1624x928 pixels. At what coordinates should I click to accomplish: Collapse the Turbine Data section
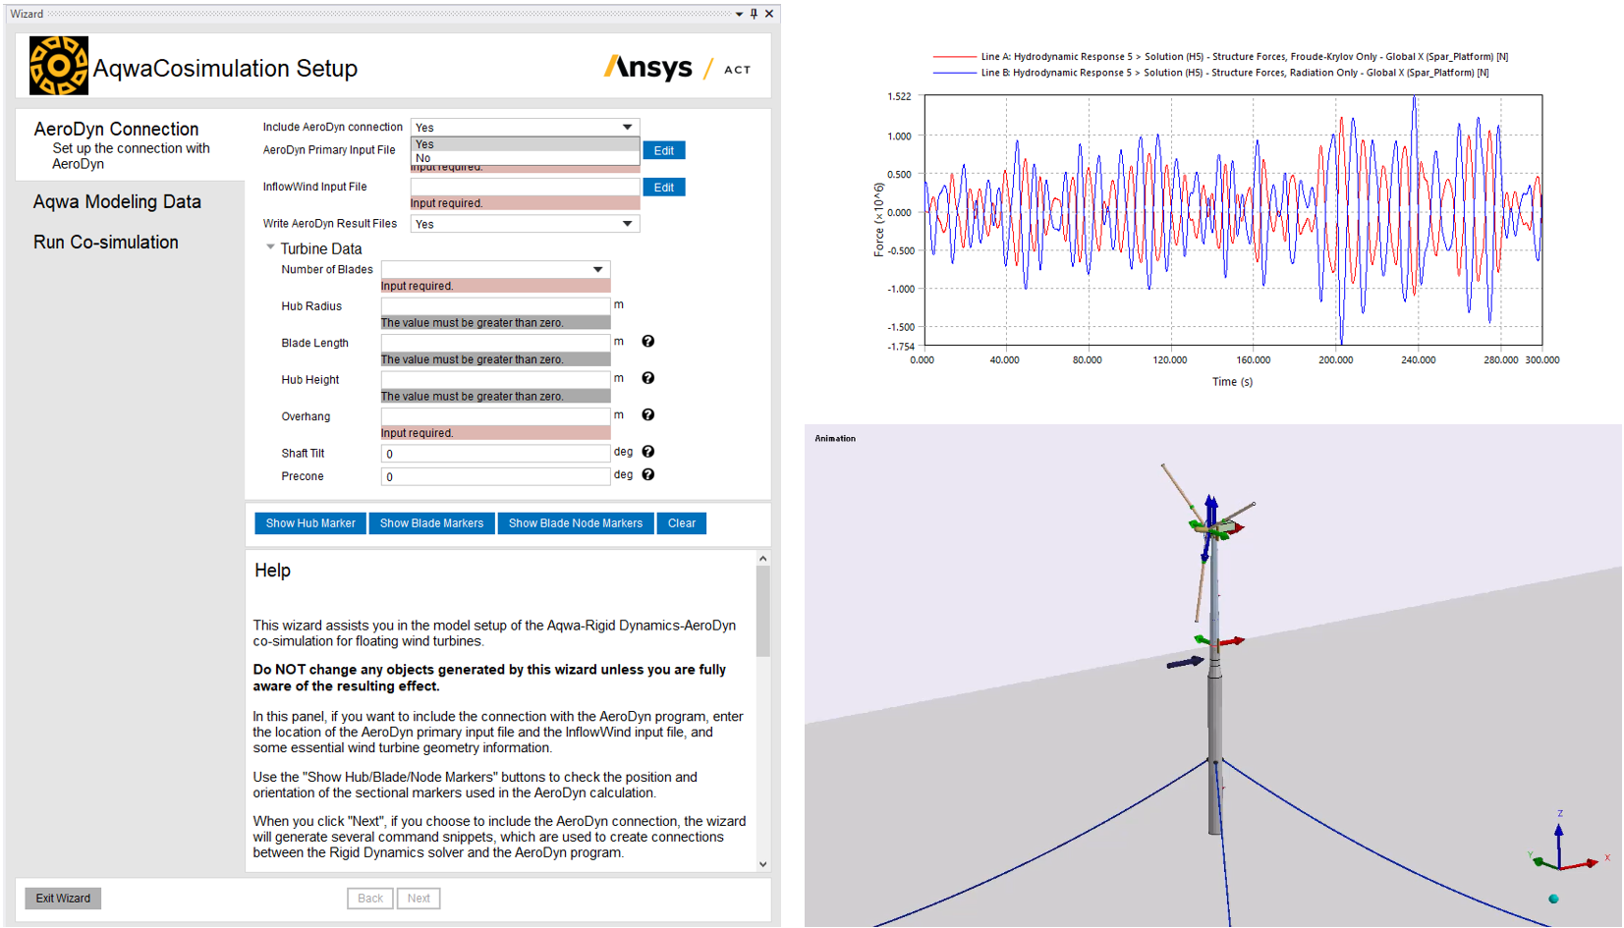270,248
